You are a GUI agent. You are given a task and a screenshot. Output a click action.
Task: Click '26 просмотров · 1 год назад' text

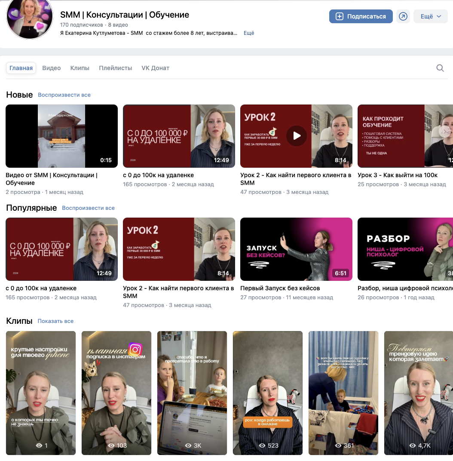point(396,297)
